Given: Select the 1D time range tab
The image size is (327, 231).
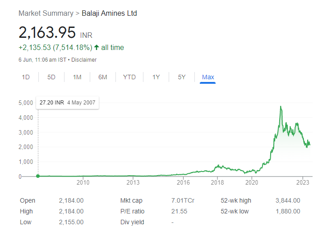Looking at the screenshot, I should [26, 77].
